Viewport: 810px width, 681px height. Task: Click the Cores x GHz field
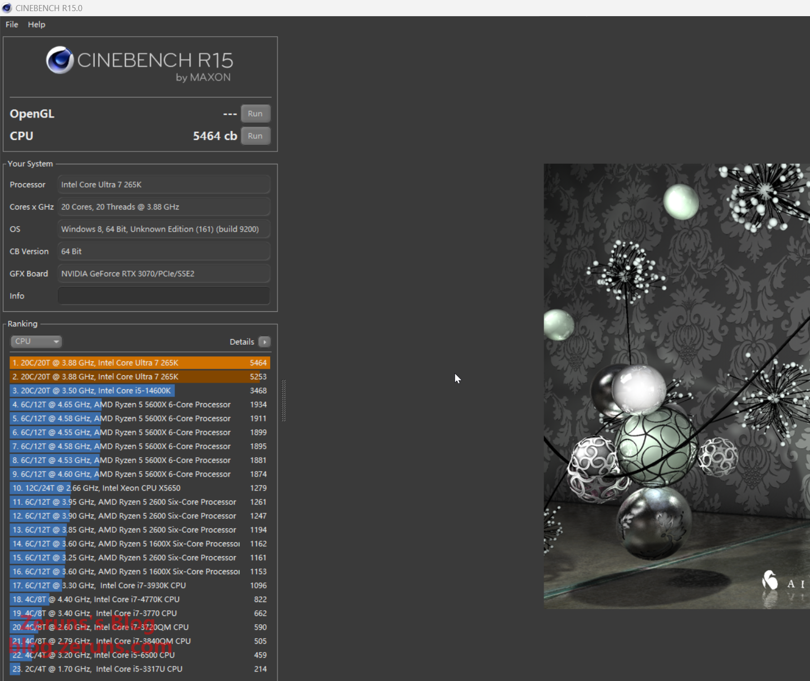[164, 207]
